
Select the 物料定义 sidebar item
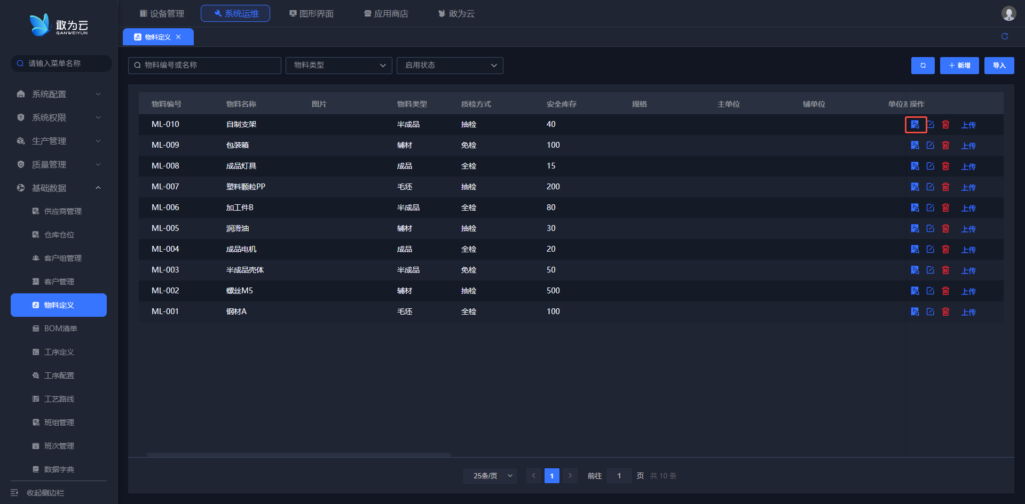tap(59, 305)
